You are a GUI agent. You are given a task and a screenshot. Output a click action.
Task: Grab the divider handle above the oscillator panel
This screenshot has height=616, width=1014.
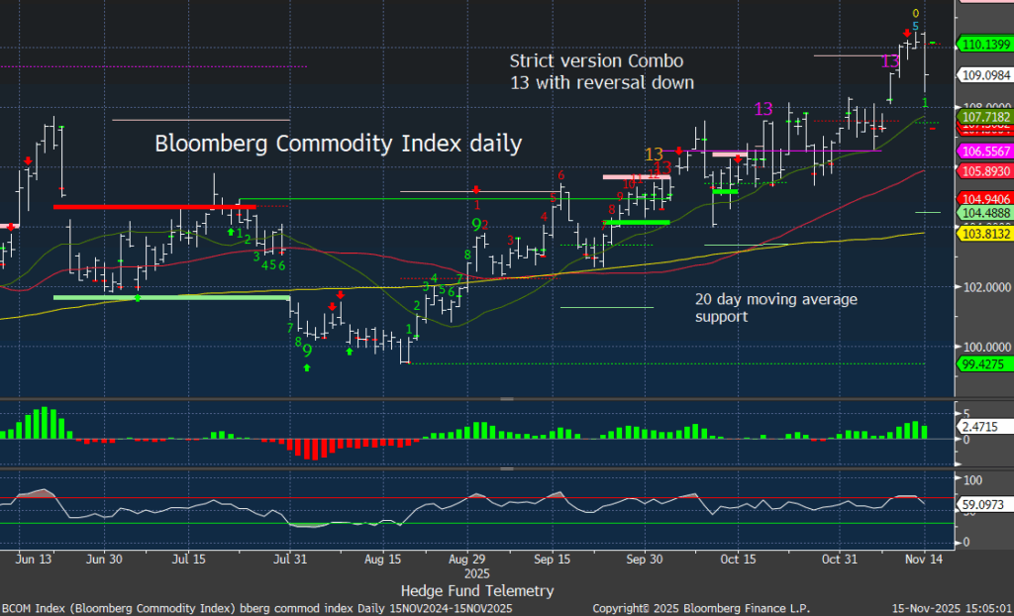[x=507, y=468]
